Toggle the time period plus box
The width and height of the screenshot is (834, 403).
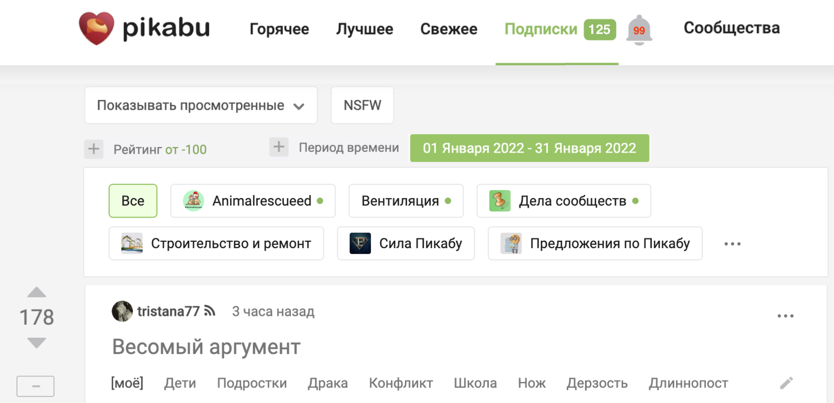click(x=279, y=147)
